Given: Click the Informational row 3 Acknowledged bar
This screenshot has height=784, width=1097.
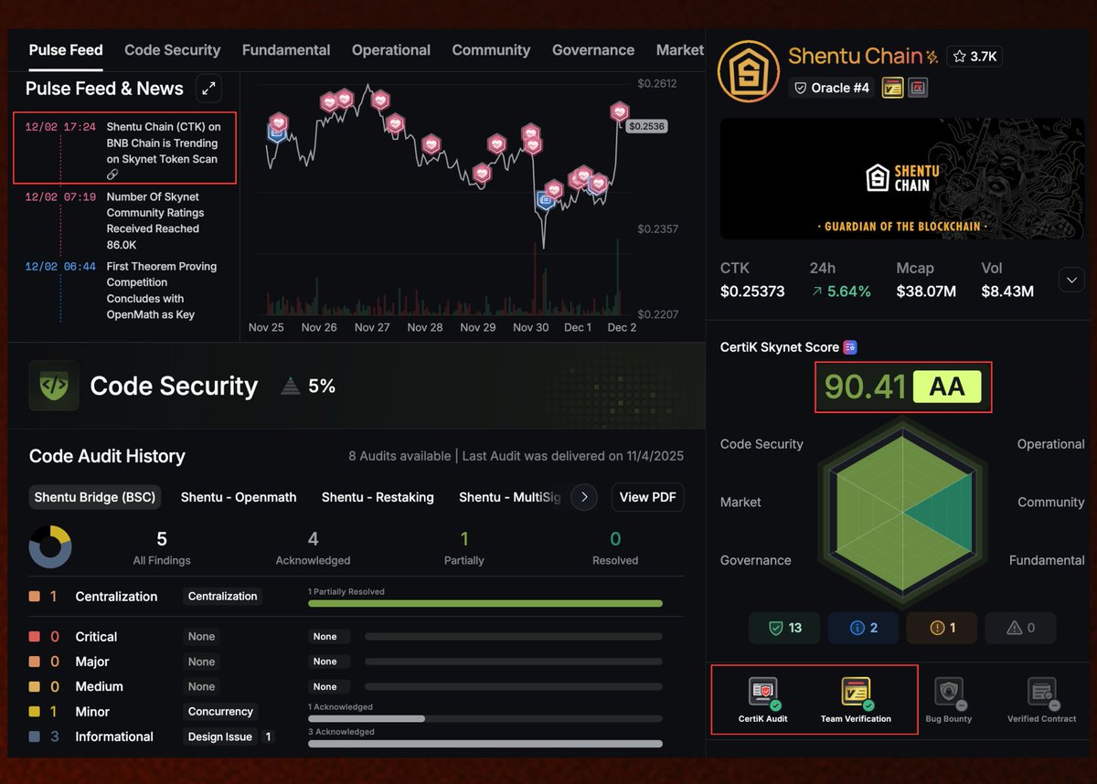Looking at the screenshot, I should pyautogui.click(x=485, y=744).
